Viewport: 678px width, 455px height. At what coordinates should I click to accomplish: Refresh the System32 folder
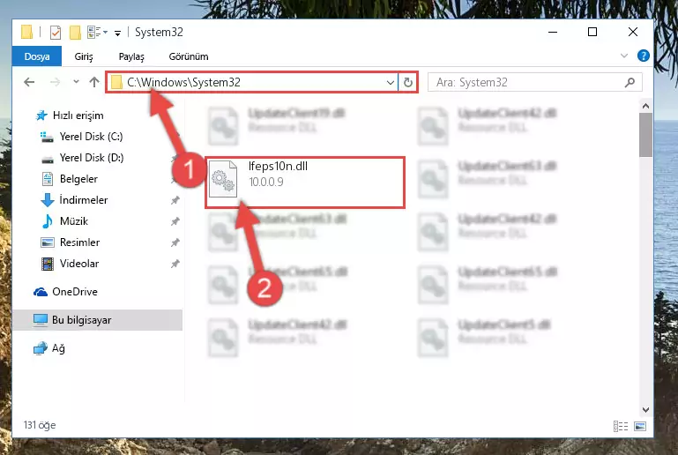(407, 82)
